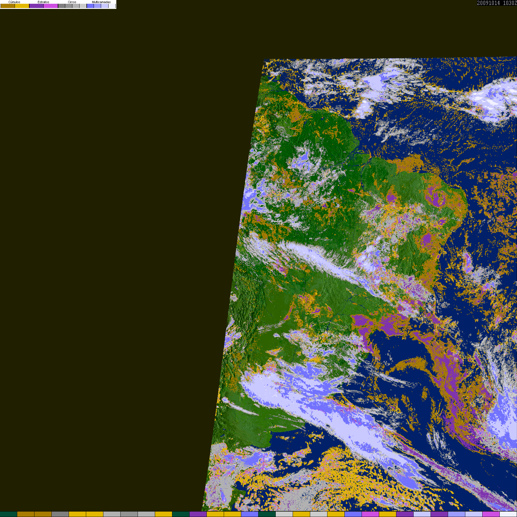The image size is (517, 517).
Task: Click the yellow Cúmulos legend swatch
Action: click(22, 6)
